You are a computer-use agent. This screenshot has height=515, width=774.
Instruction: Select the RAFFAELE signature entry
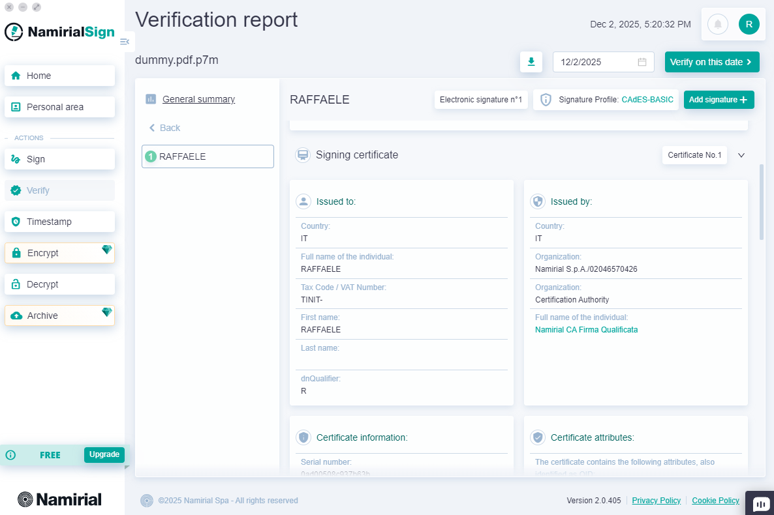(x=208, y=156)
